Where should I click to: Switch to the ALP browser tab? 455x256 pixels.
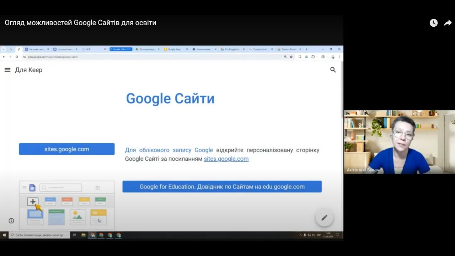pyautogui.click(x=94, y=49)
